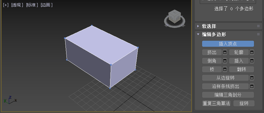264x113 pixels.
Task: Click the 从边旋转 hinge button
Action: pyautogui.click(x=225, y=78)
